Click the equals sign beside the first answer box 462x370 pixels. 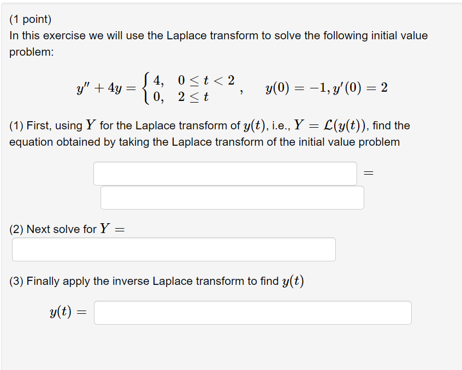(369, 172)
